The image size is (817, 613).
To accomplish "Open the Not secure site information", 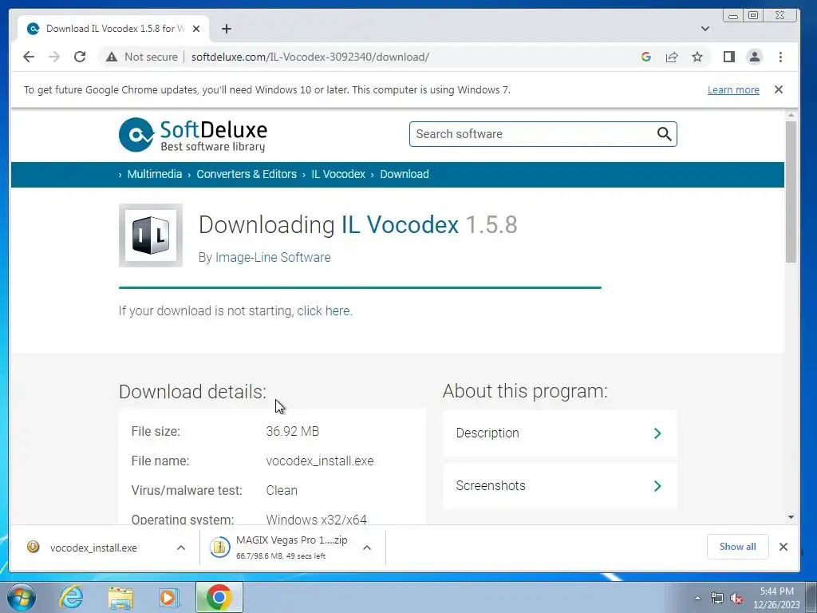I will (x=142, y=57).
